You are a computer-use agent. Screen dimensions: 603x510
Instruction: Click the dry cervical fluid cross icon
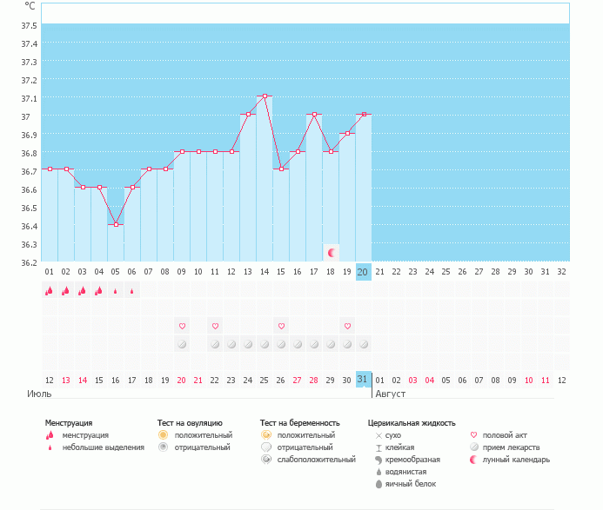379,434
